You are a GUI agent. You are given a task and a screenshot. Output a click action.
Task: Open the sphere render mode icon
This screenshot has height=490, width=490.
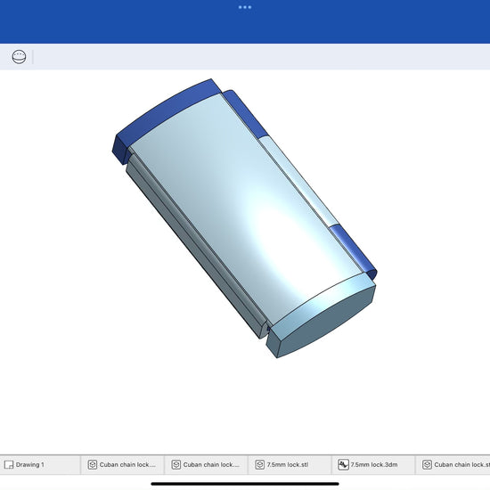pos(19,57)
